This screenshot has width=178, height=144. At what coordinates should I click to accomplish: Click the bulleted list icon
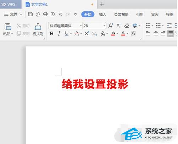[x=148, y=26]
